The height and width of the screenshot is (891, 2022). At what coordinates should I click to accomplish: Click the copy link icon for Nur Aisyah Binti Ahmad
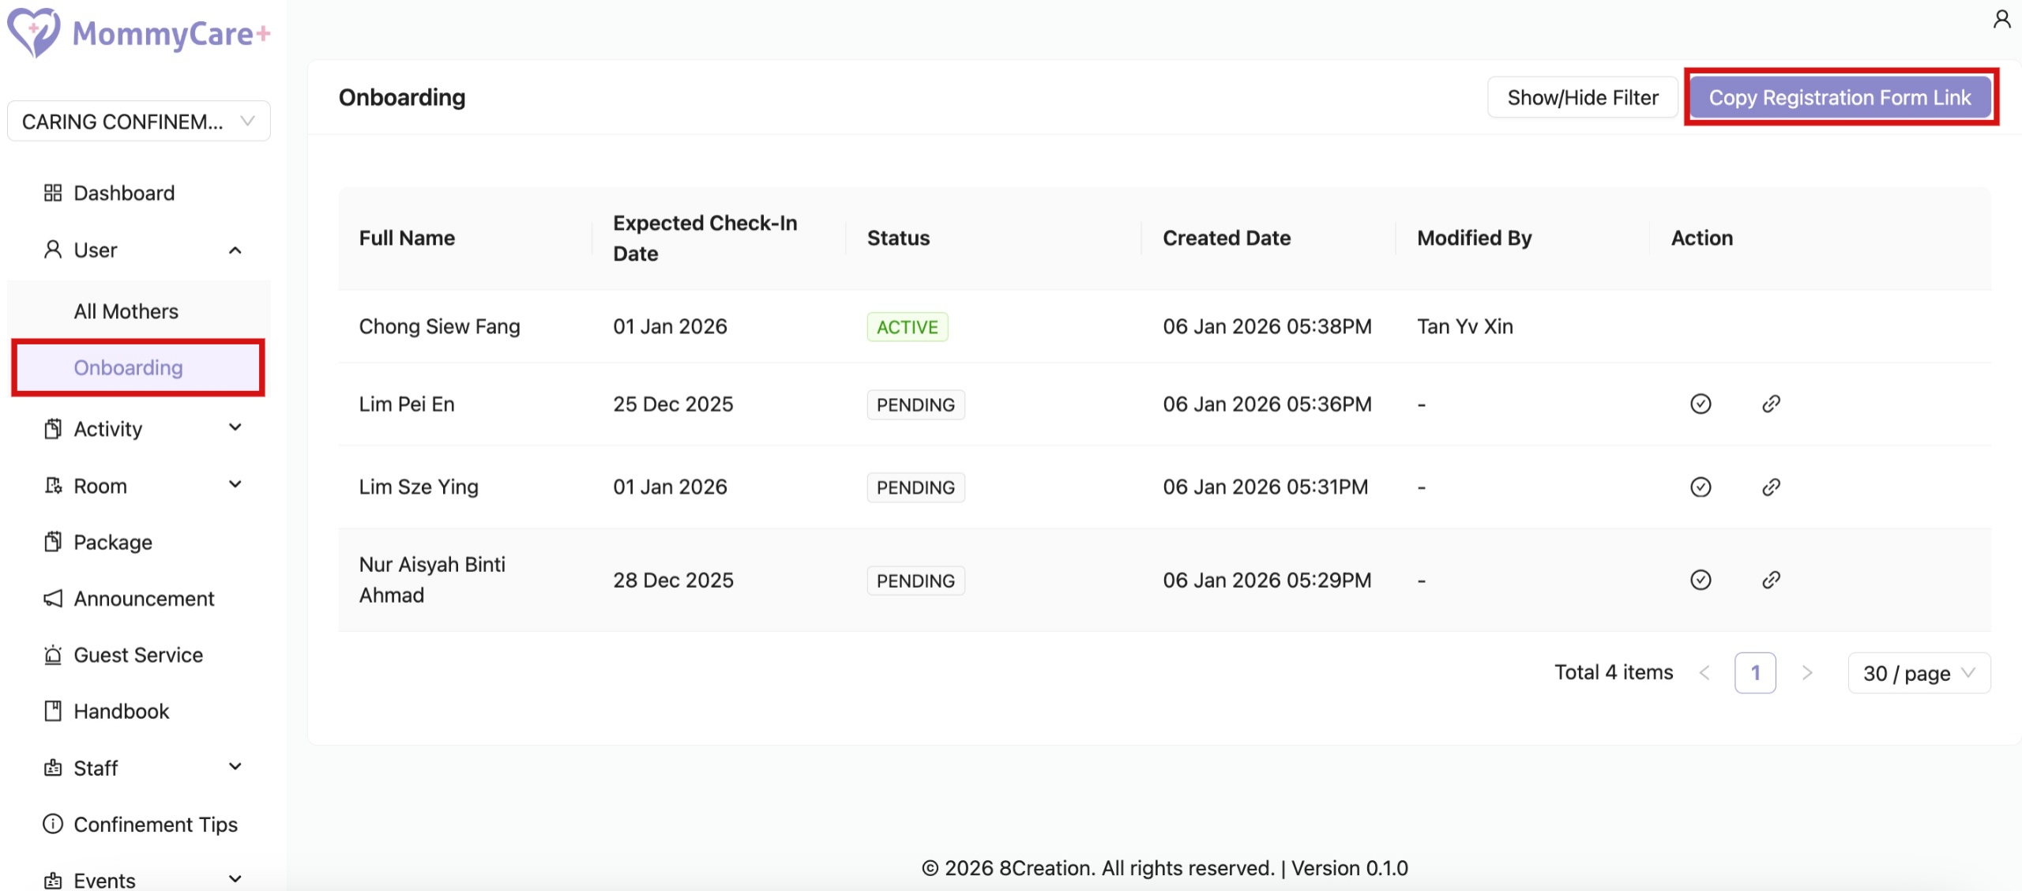[x=1772, y=580]
